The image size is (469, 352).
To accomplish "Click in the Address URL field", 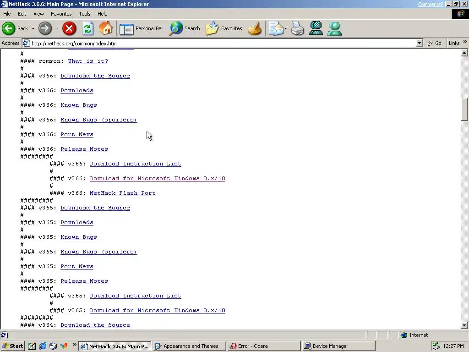I will point(223,43).
